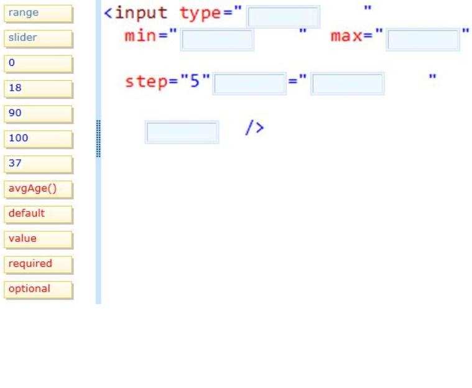Image resolution: width=472 pixels, height=388 pixels.
Task: Click the empty box after max=
Action: (423, 40)
